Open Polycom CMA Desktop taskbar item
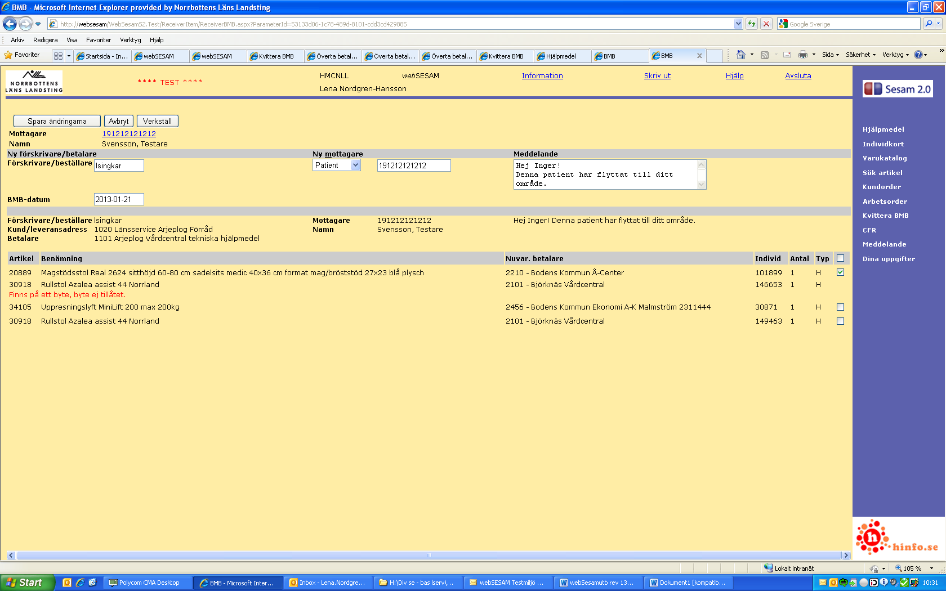 (149, 583)
